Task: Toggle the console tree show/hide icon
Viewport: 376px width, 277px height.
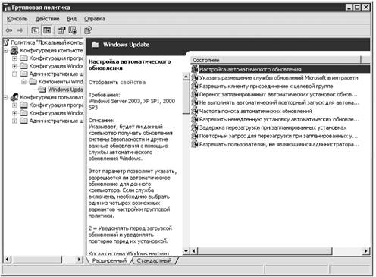Action: coord(47,30)
